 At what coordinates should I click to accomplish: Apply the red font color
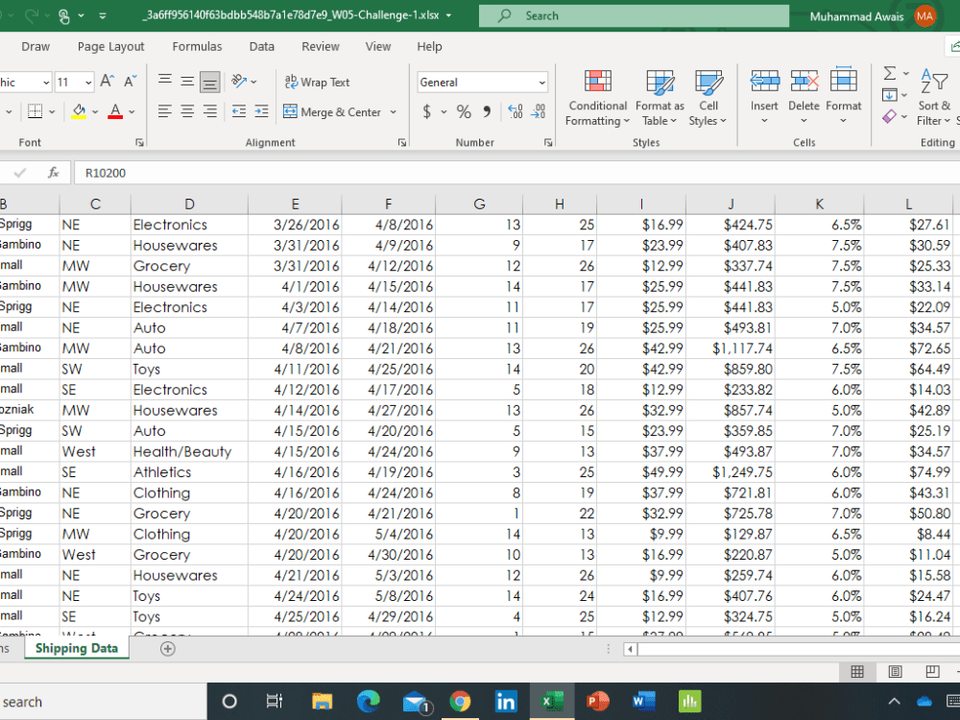pyautogui.click(x=115, y=111)
